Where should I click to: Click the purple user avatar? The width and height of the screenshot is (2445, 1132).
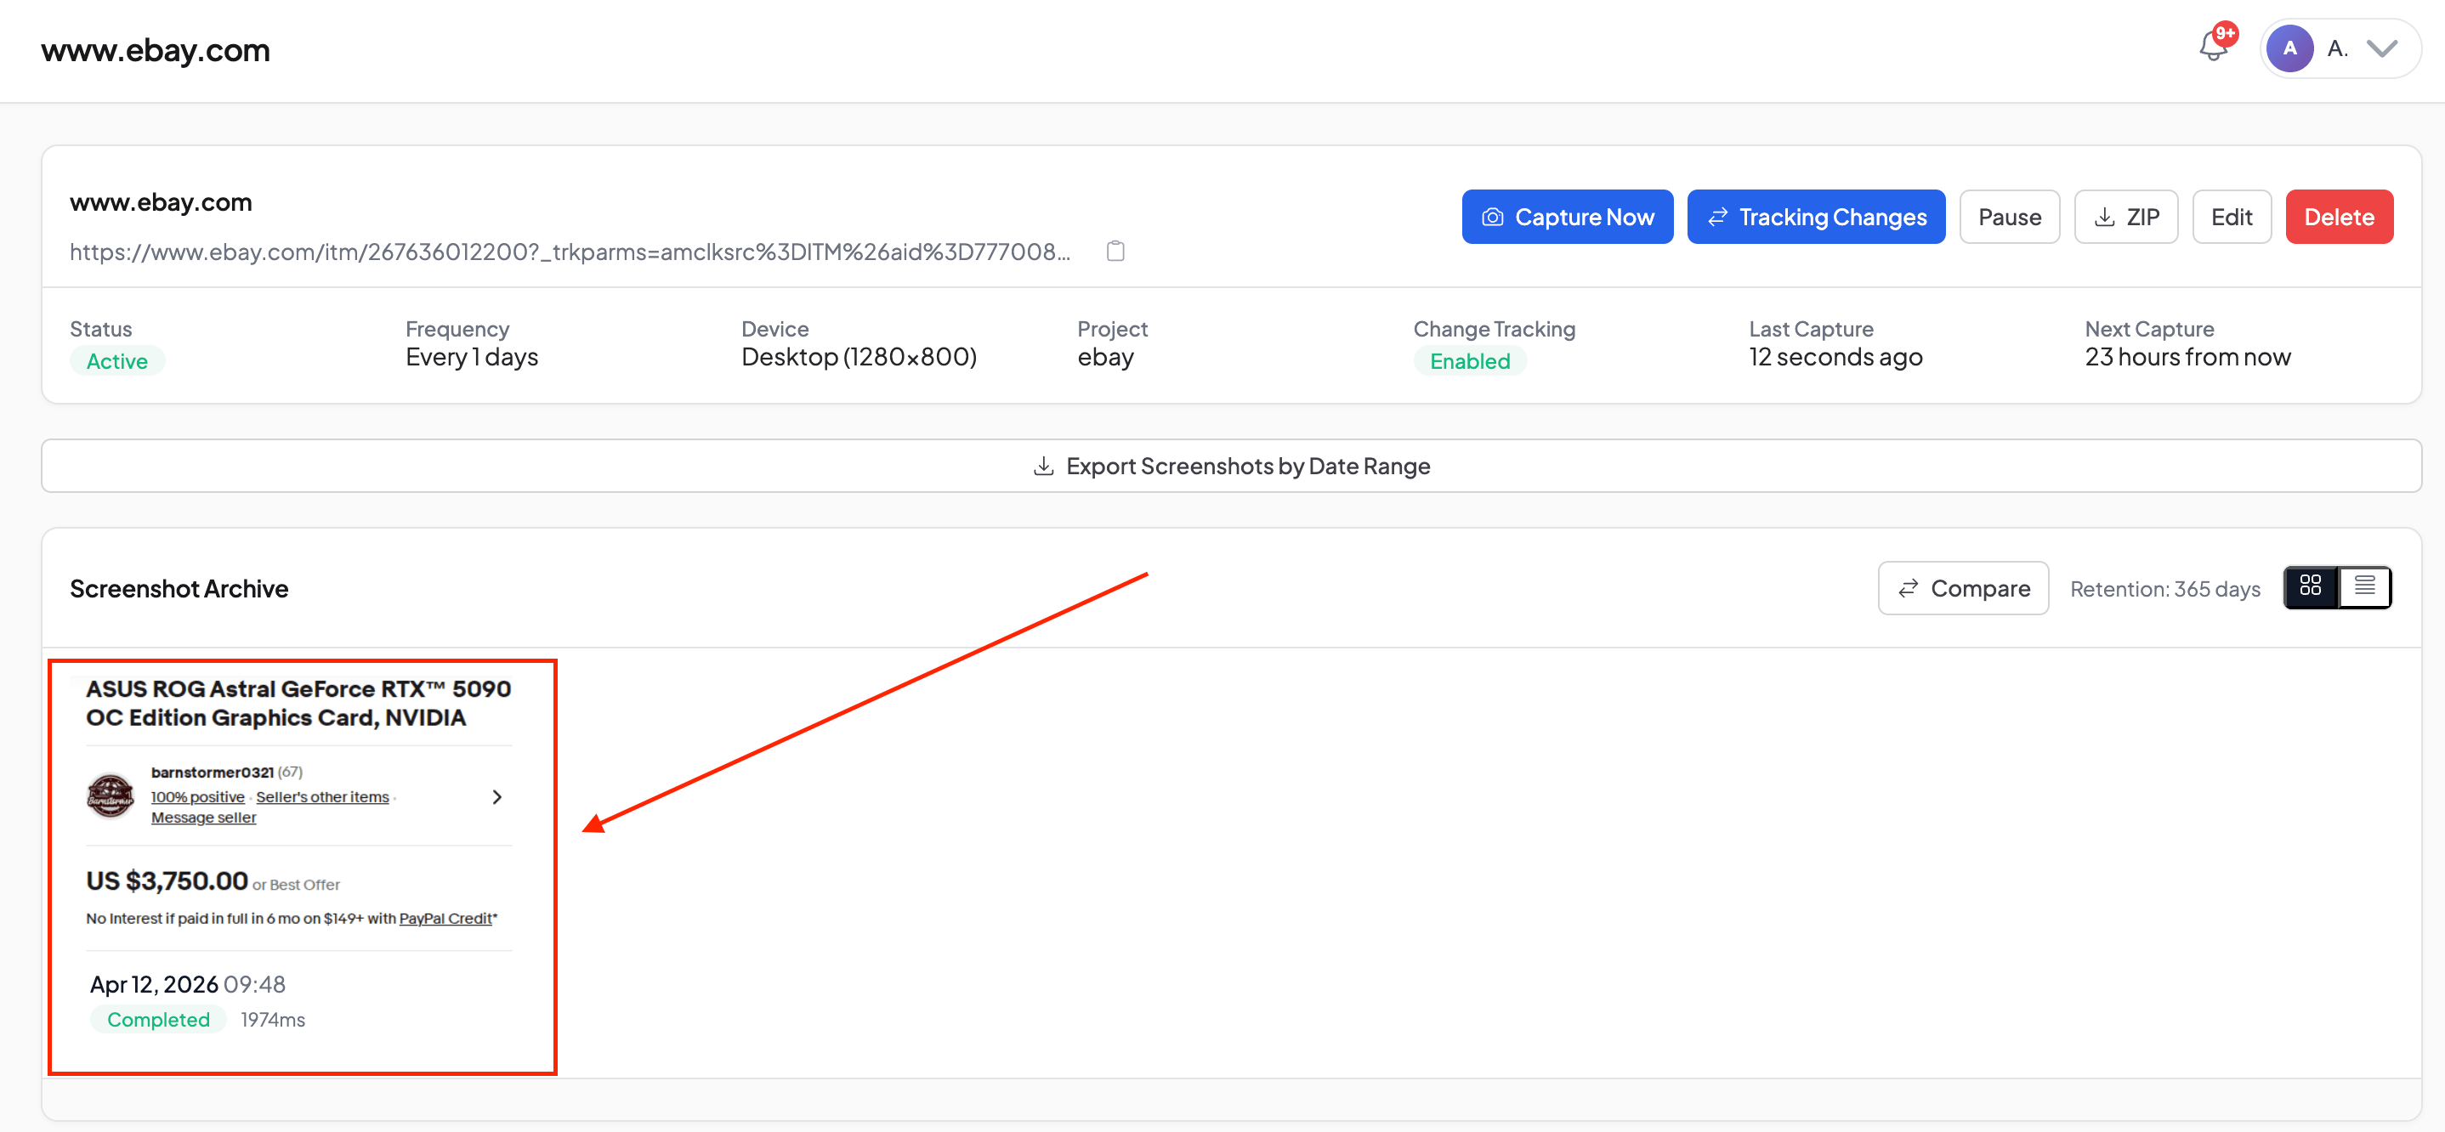tap(2289, 48)
